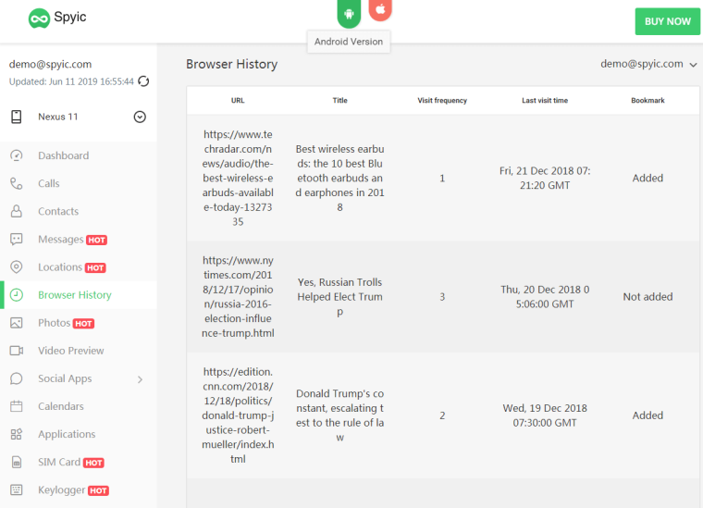
Task: Click the Last visit time column header
Action: pos(545,101)
